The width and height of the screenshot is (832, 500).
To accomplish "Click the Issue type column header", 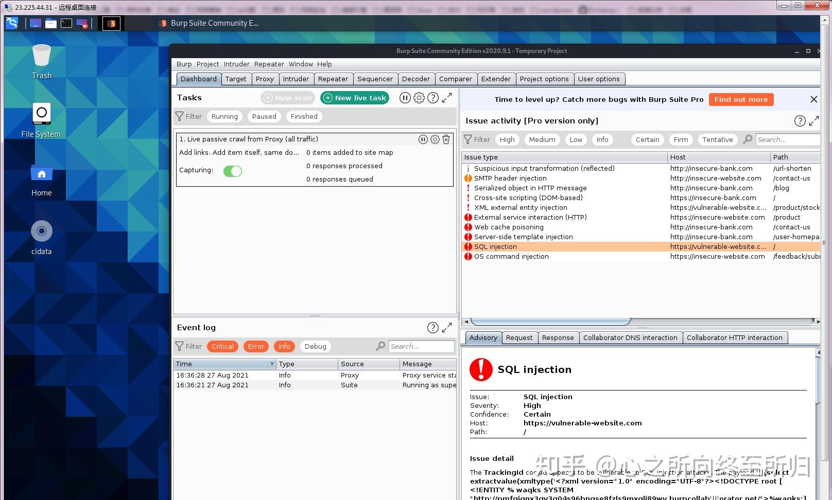I will 564,157.
